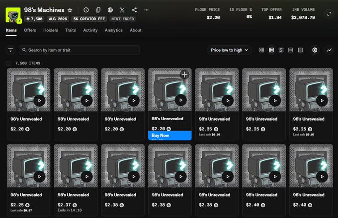Switch to compact table view

[x=300, y=50]
